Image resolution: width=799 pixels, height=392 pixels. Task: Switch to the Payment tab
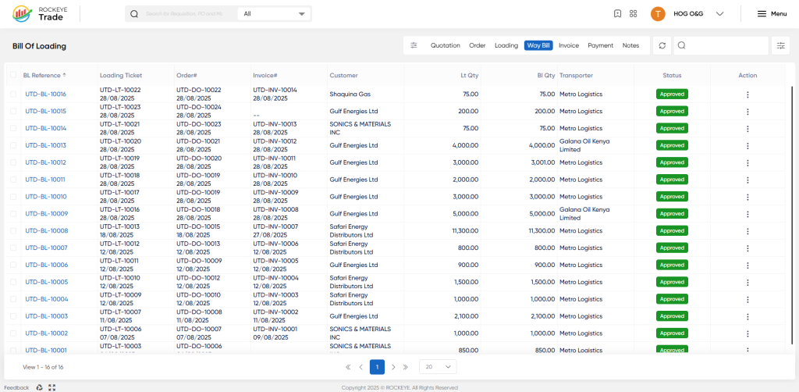tap(600, 45)
